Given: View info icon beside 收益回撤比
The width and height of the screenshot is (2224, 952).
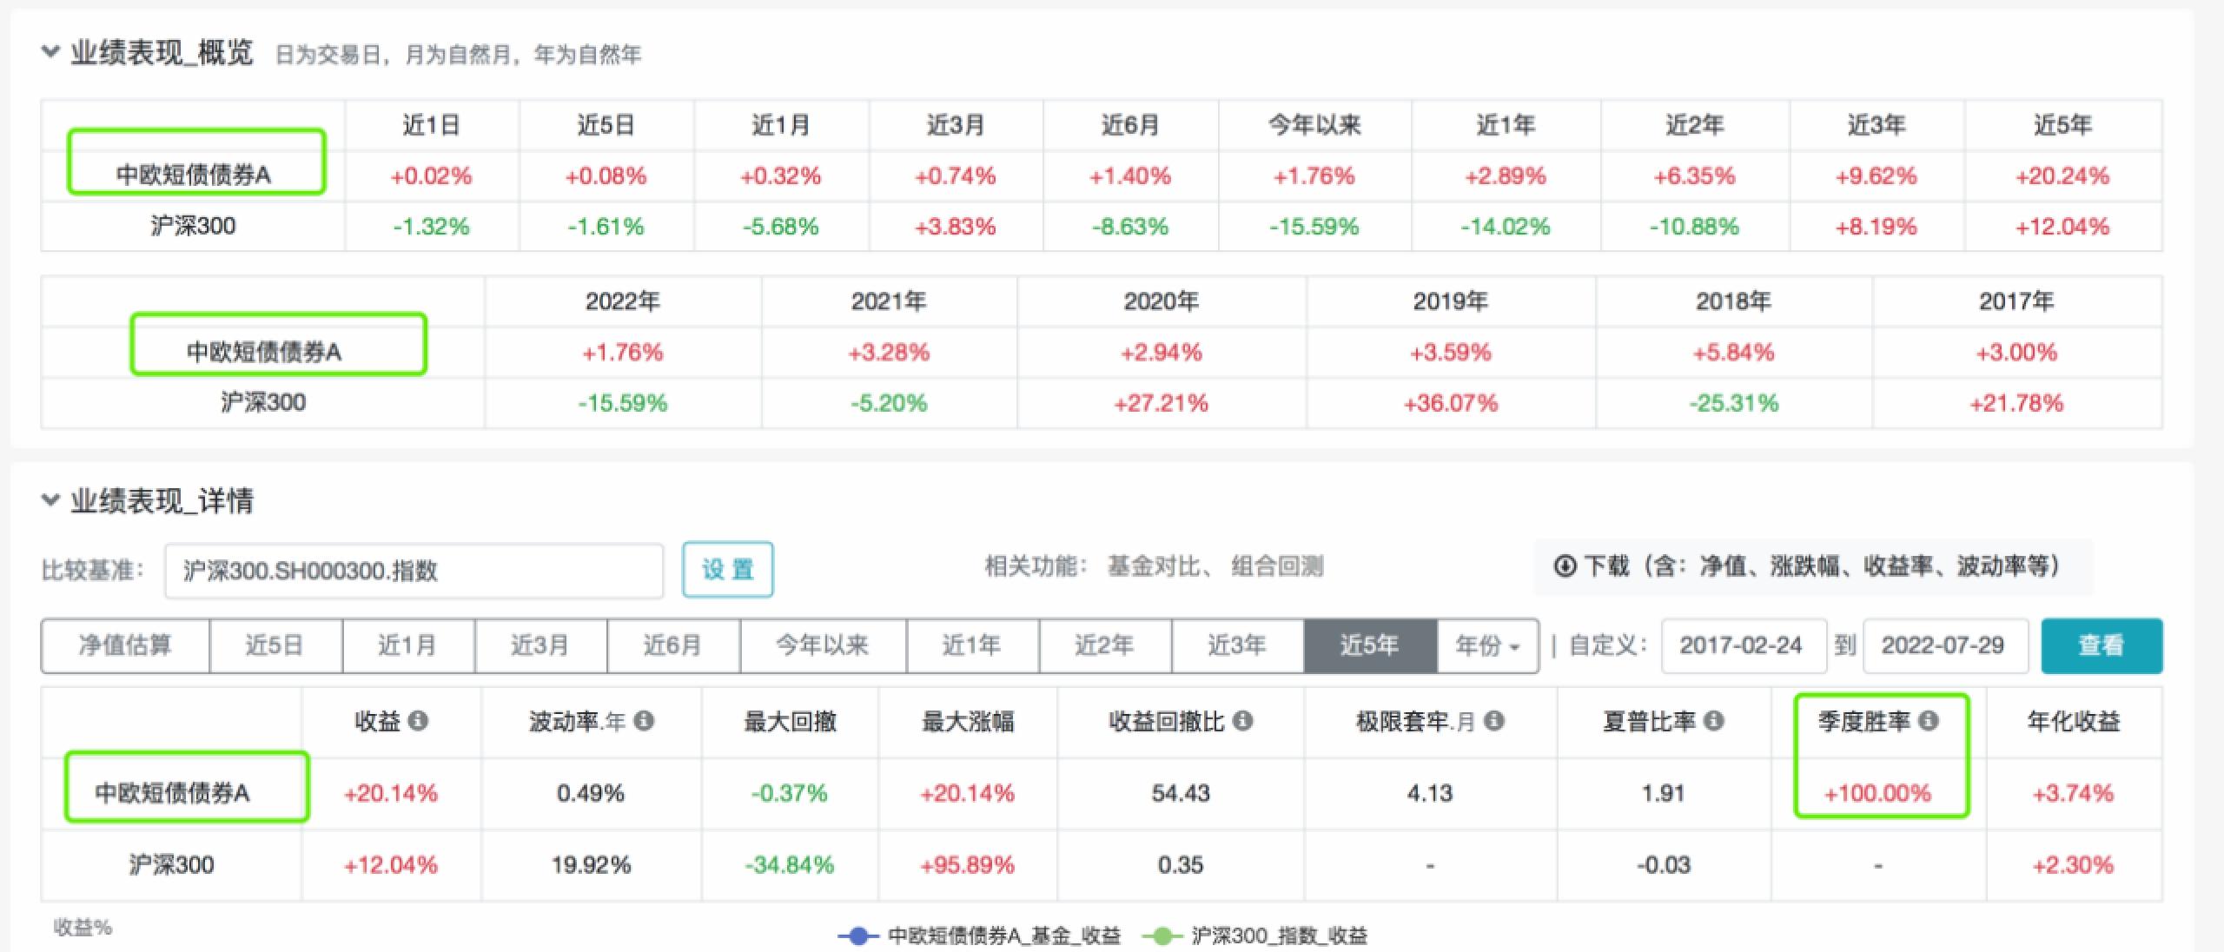Looking at the screenshot, I should coord(1241,721).
